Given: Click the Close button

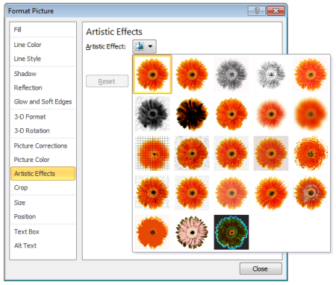Looking at the screenshot, I should pyautogui.click(x=261, y=269).
